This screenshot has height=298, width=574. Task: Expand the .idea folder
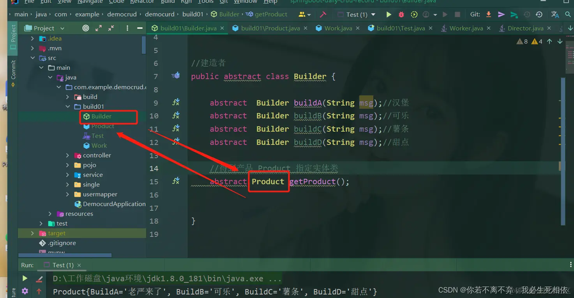tap(32, 39)
